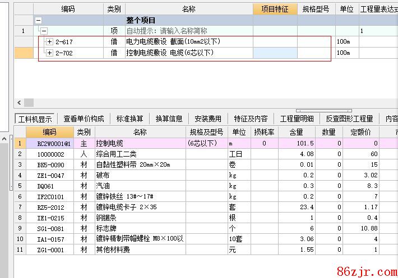This screenshot has width=398, height=278.
Task: Open the 安装费用 tab
Action: 208,119
